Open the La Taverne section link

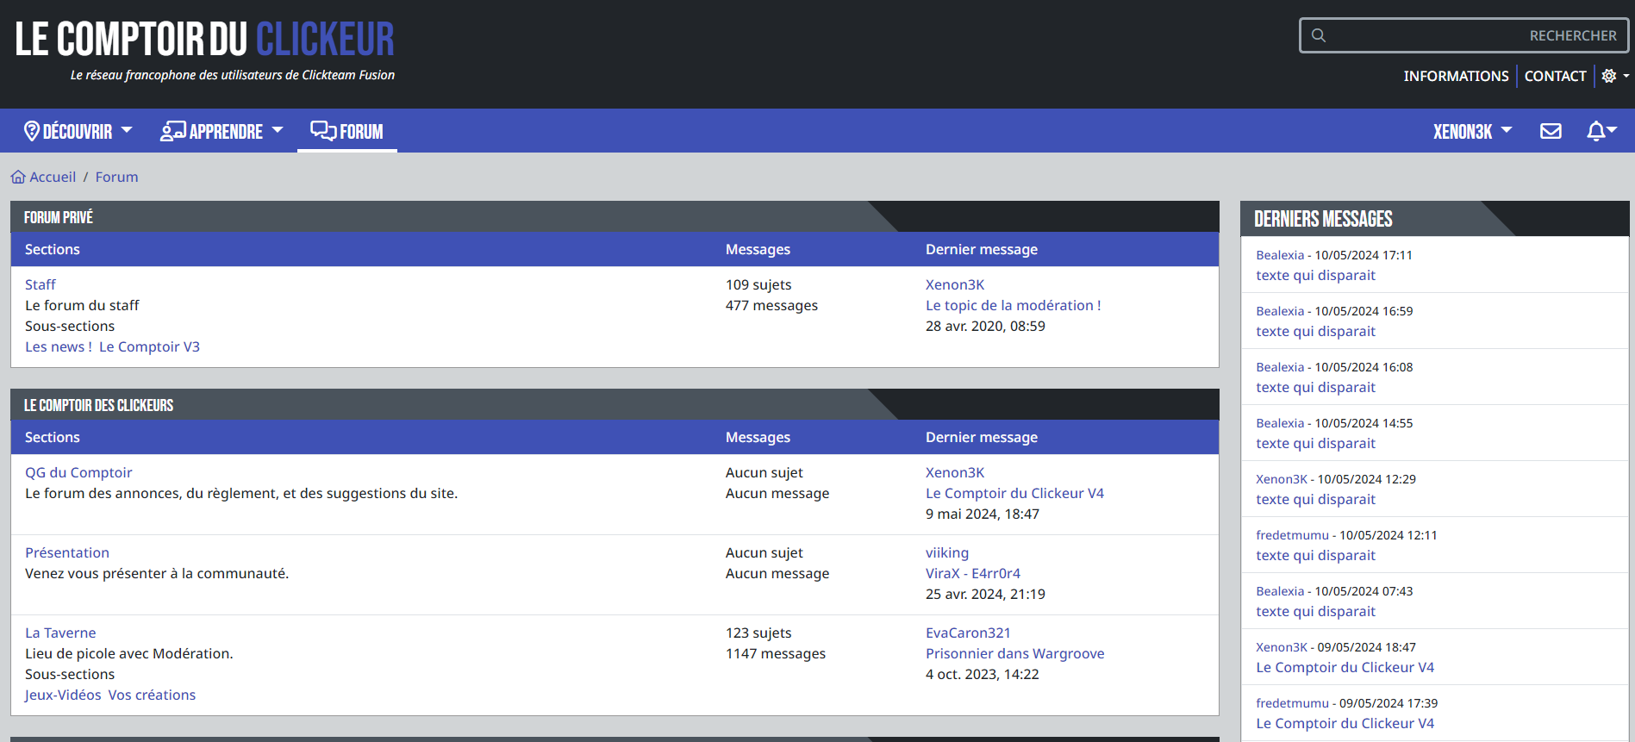60,633
